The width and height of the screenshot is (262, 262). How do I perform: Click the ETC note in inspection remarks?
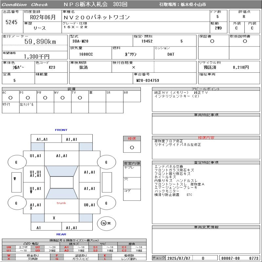point(189,195)
